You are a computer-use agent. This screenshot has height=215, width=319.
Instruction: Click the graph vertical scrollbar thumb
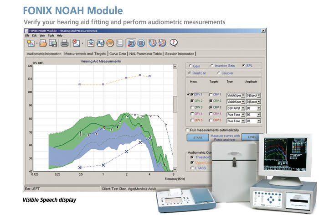click(175, 105)
